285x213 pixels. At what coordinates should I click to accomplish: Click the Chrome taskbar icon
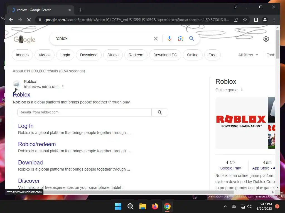click(167, 206)
